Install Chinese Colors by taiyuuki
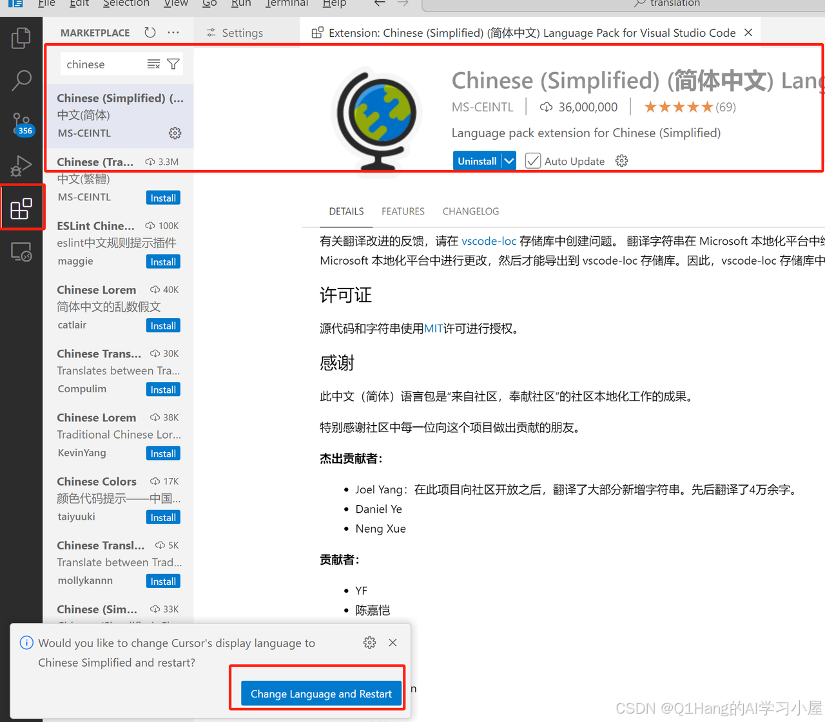The width and height of the screenshot is (825, 722). pyautogui.click(x=163, y=517)
